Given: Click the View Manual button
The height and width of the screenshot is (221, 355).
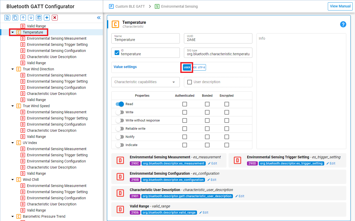Looking at the screenshot, I should tap(340, 6).
